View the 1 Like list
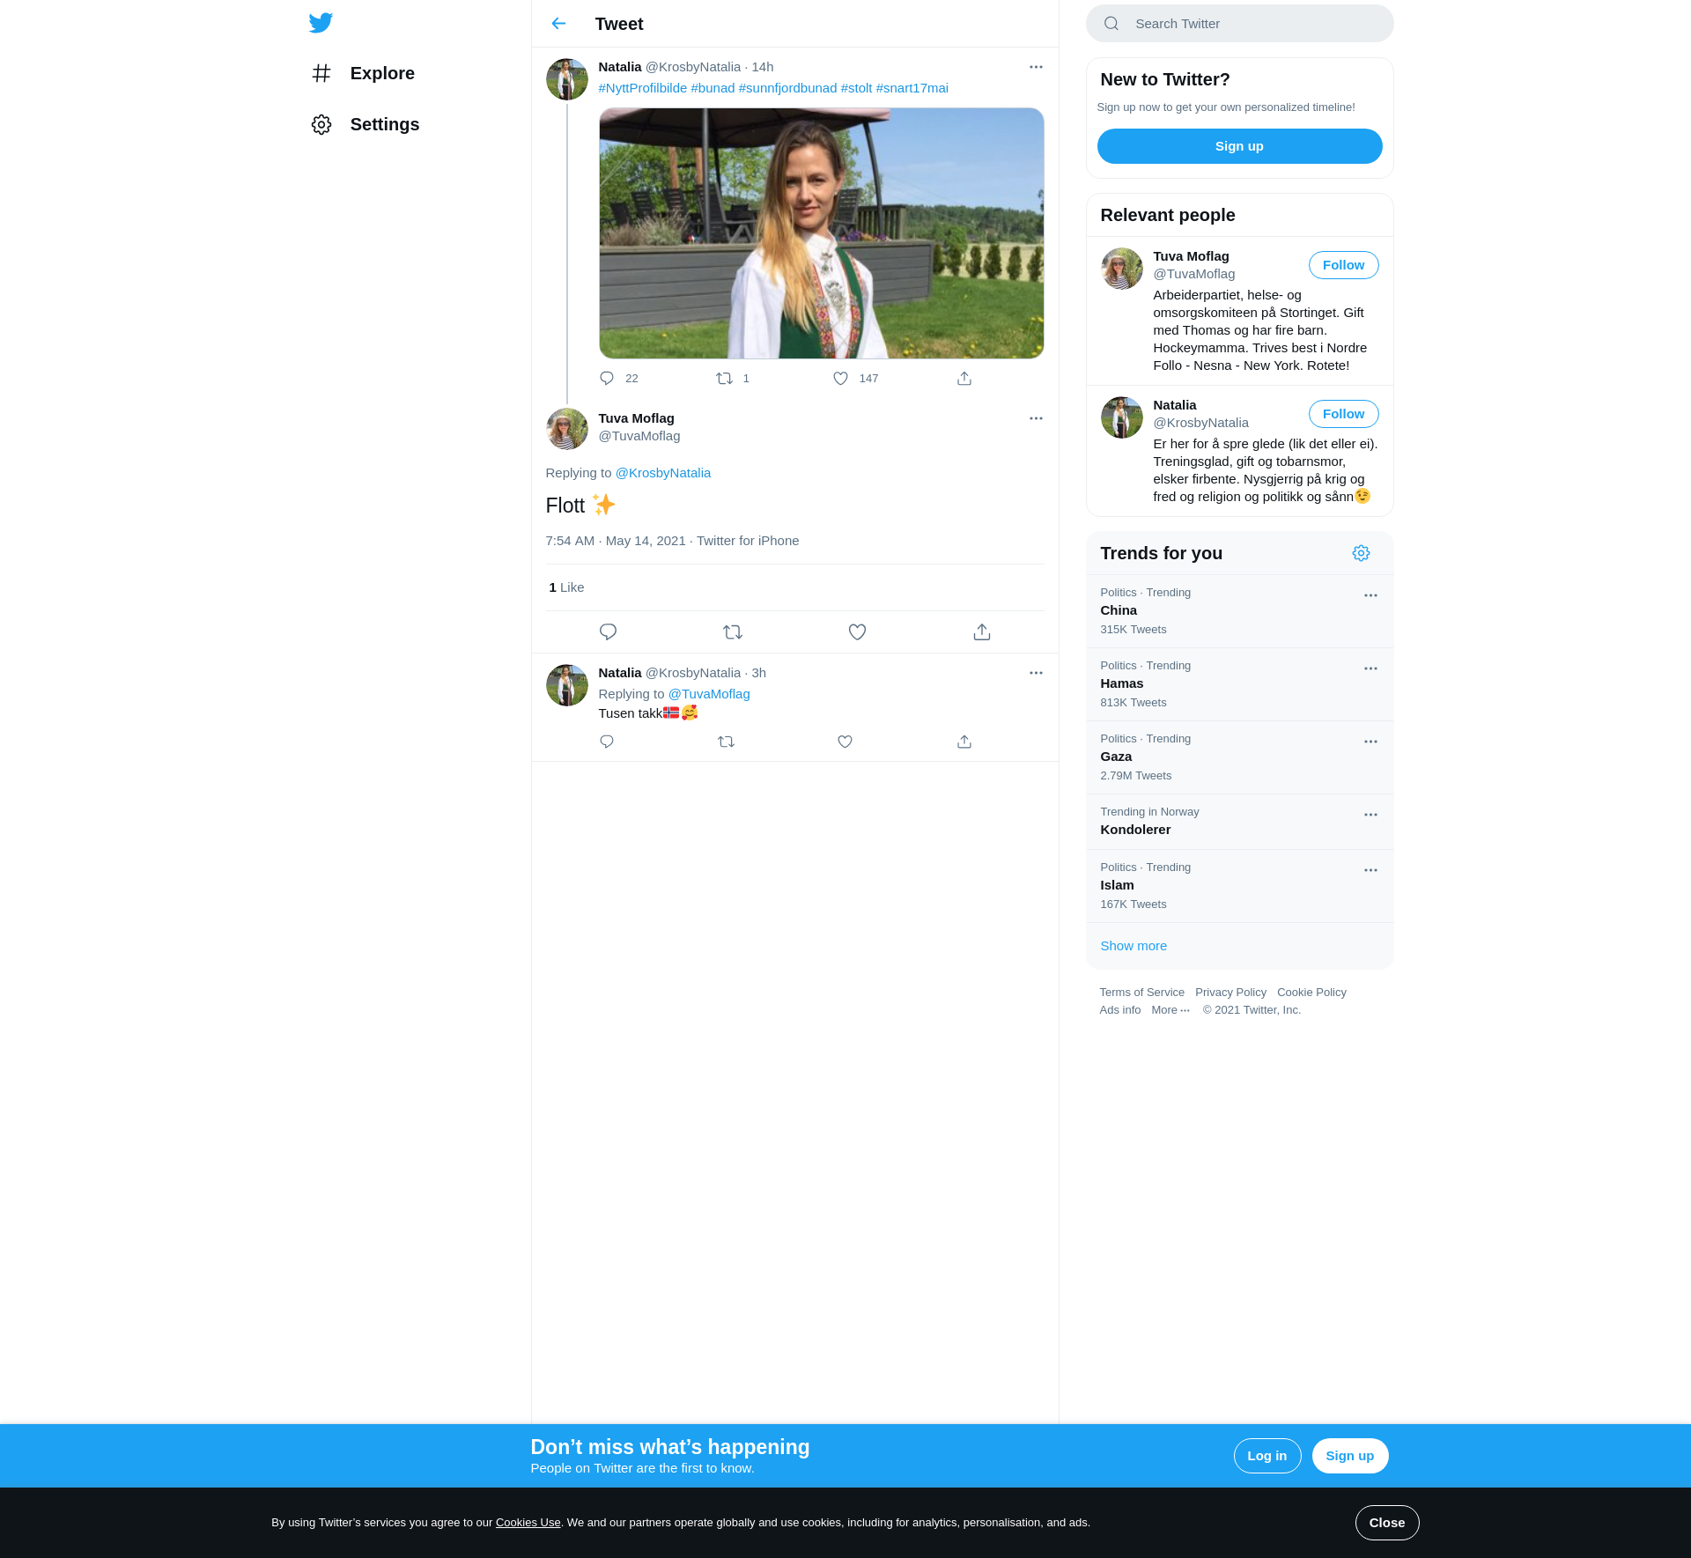The width and height of the screenshot is (1691, 1558). [x=566, y=587]
